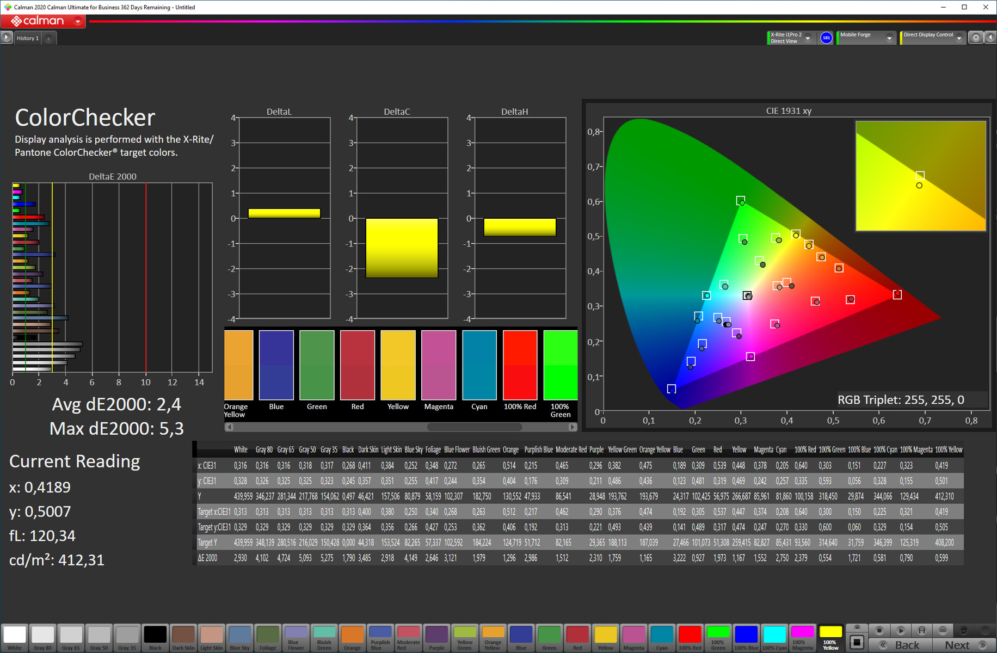Click the right arrow of the patch scrollbar
This screenshot has height=653, width=997.
(x=573, y=427)
